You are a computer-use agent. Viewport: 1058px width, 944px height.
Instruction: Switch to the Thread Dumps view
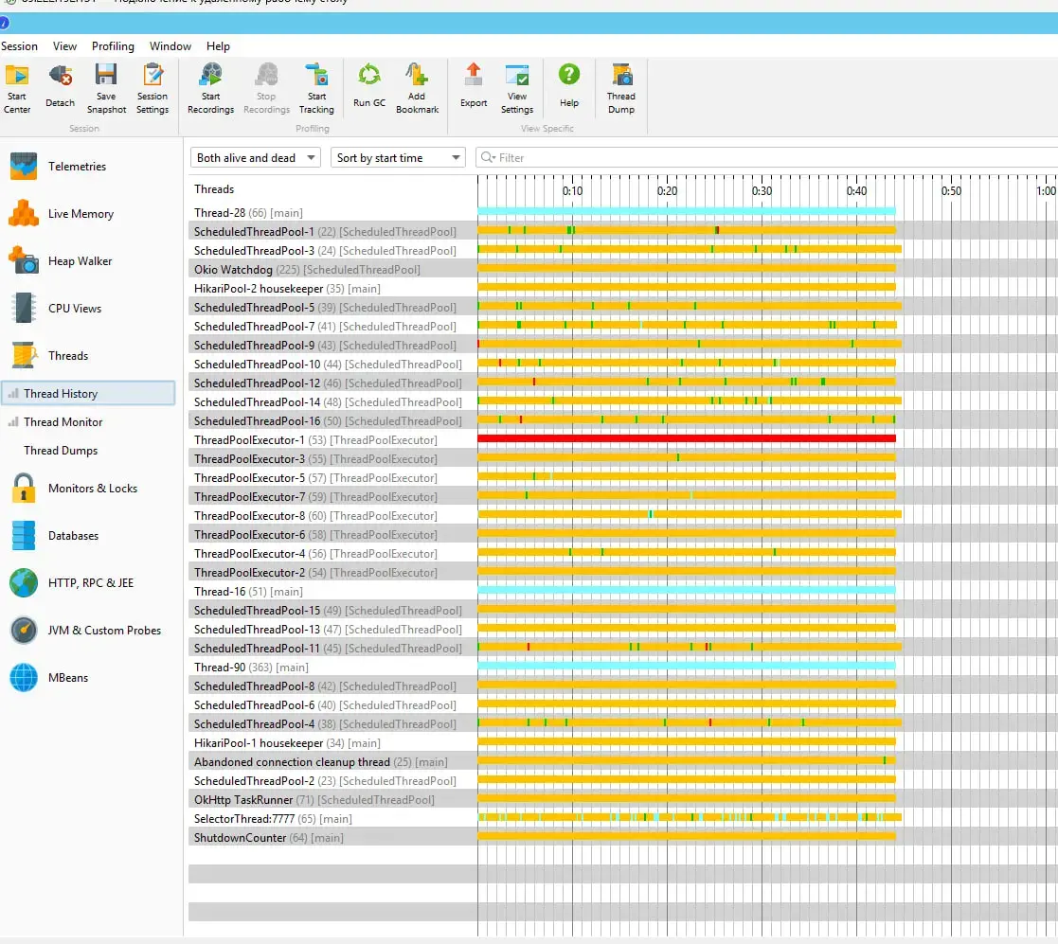(x=61, y=451)
